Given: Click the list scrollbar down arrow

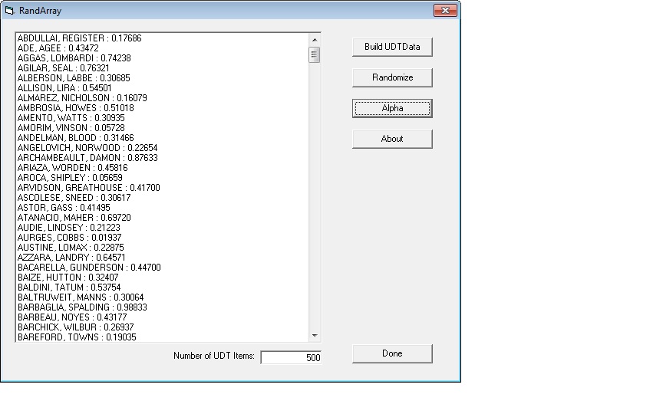Looking at the screenshot, I should coord(315,336).
